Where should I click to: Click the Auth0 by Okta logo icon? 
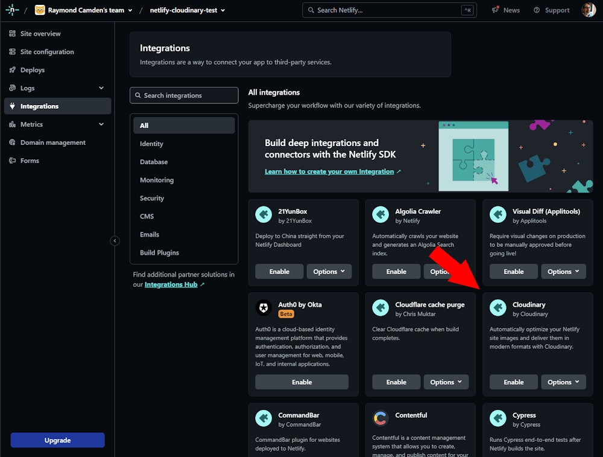(264, 308)
